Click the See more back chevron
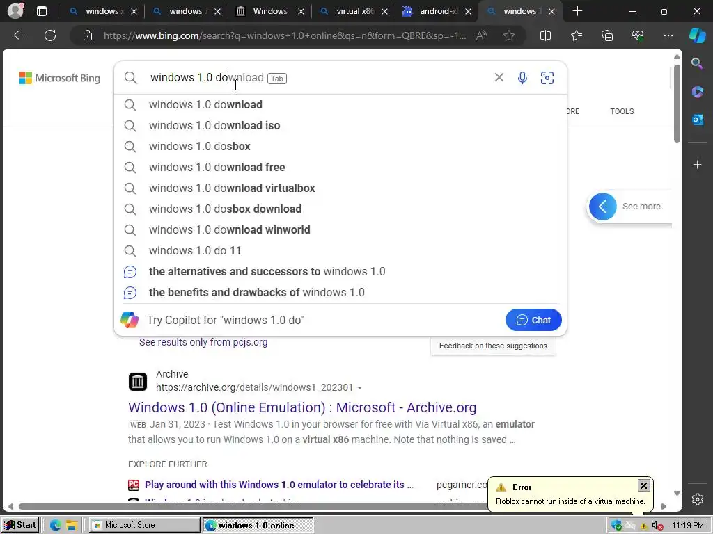Screen dimensions: 713x534 click(602, 207)
